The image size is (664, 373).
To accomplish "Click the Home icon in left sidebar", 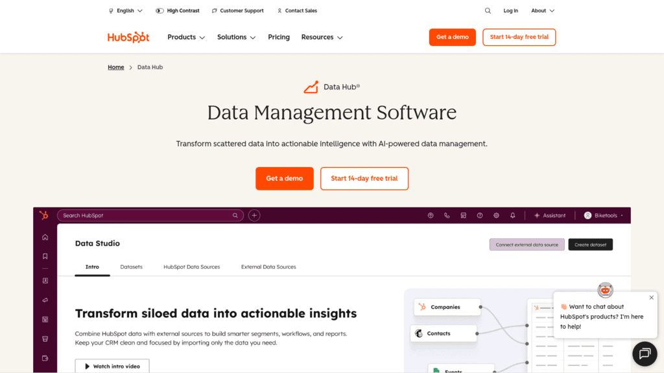I will (45, 237).
